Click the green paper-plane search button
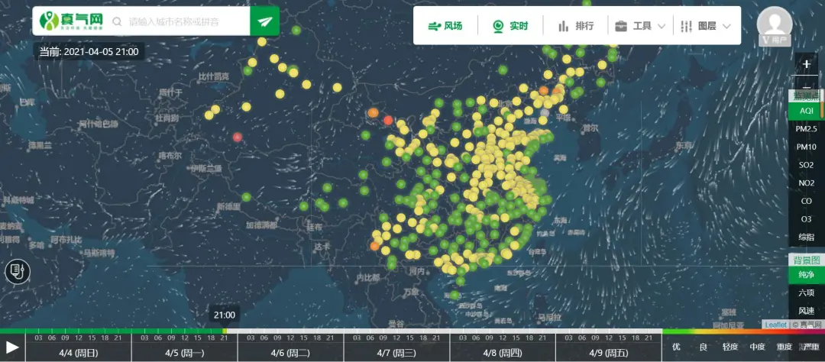 click(264, 21)
